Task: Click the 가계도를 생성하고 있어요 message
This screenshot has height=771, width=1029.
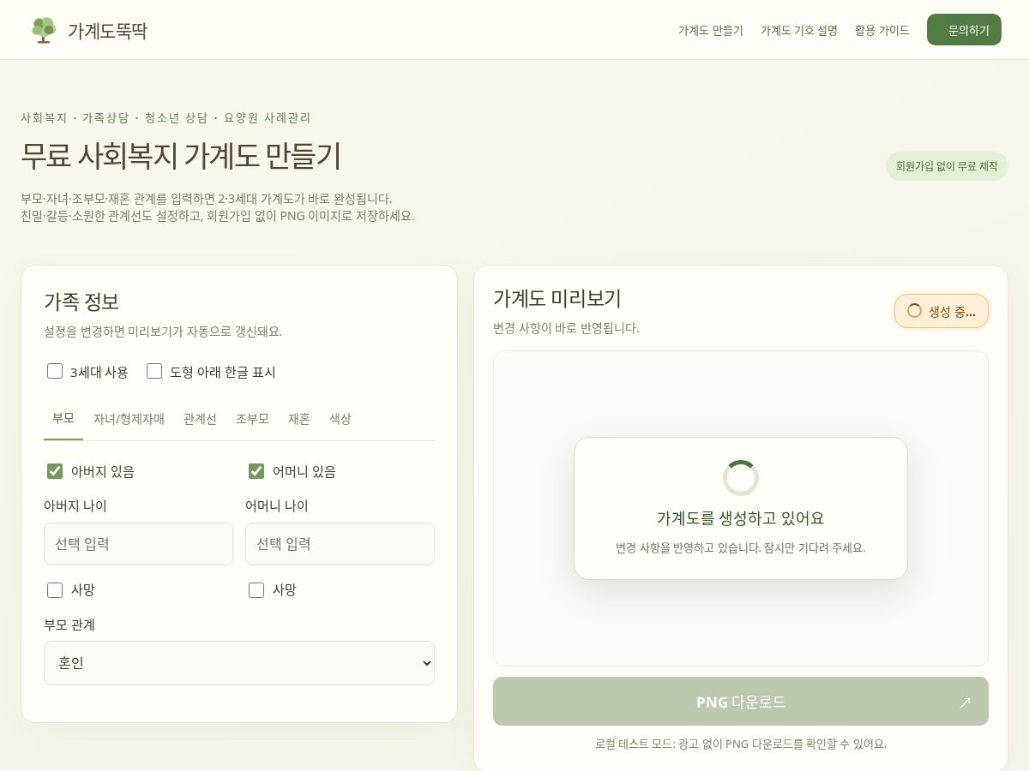Action: [741, 518]
